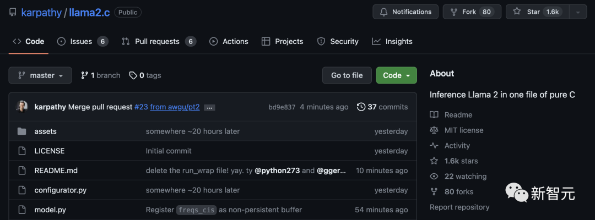Toggle repository Notifications
Screen dimensions: 595x220
click(x=405, y=12)
